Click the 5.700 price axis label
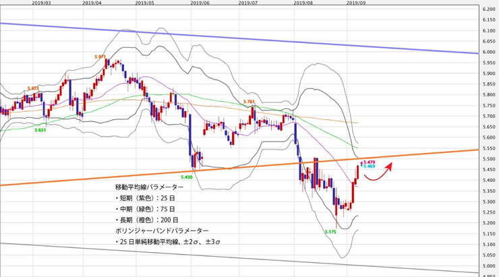This screenshot has width=499, height=277. 489,117
